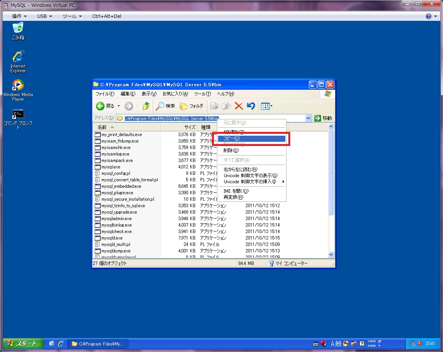This screenshot has height=352, width=443.
Task: Go up one folder level
Action: pos(146,106)
